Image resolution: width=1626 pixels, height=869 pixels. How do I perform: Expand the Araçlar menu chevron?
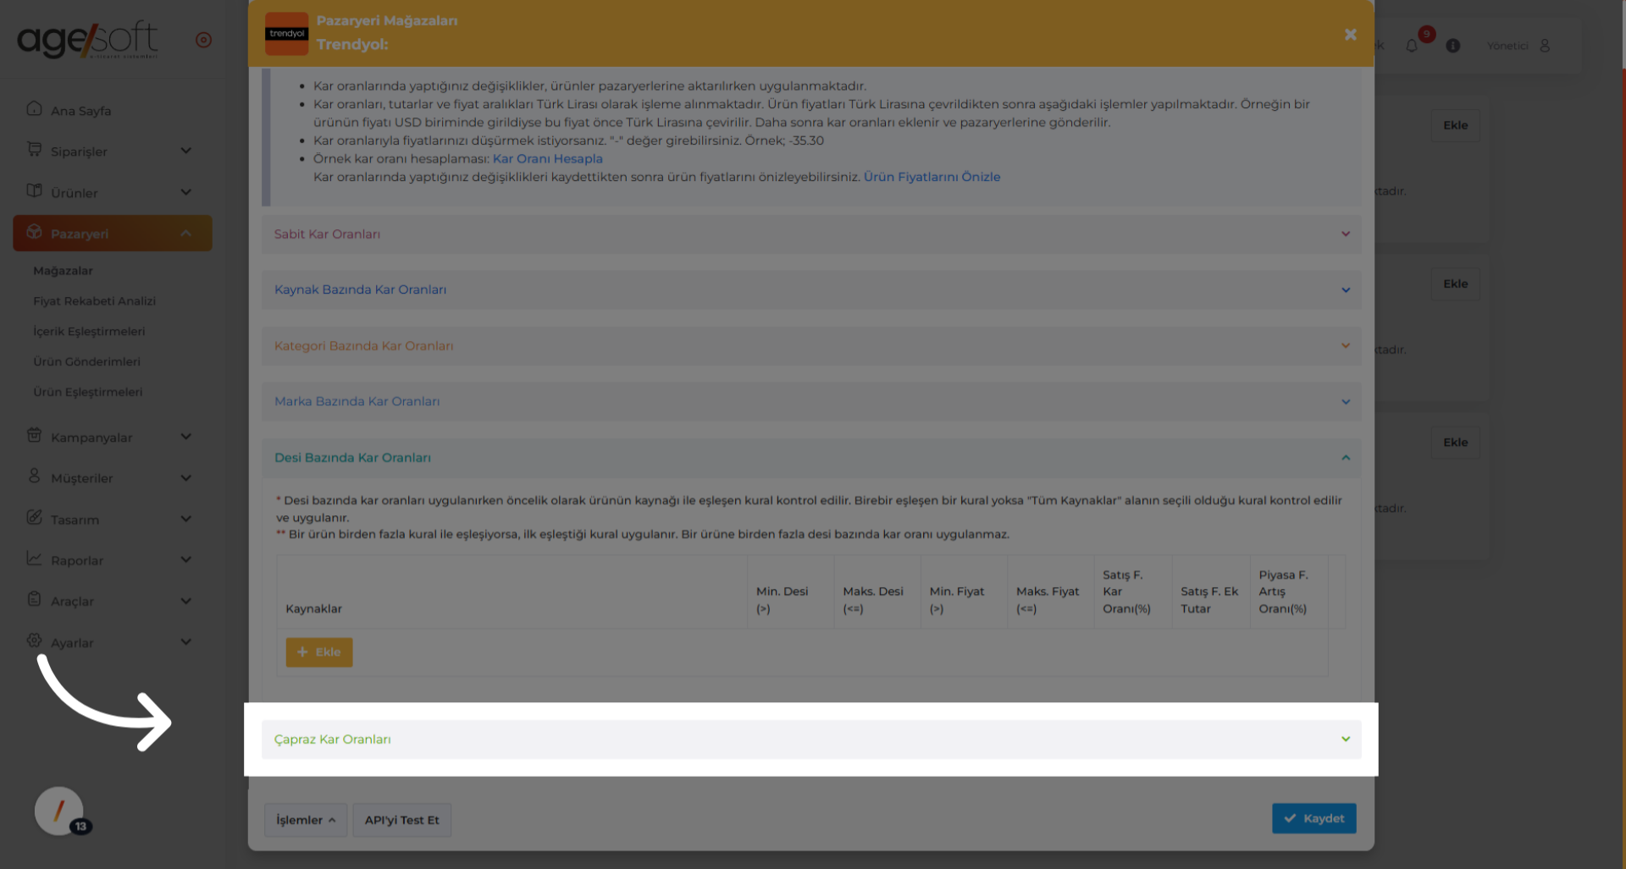coord(186,601)
